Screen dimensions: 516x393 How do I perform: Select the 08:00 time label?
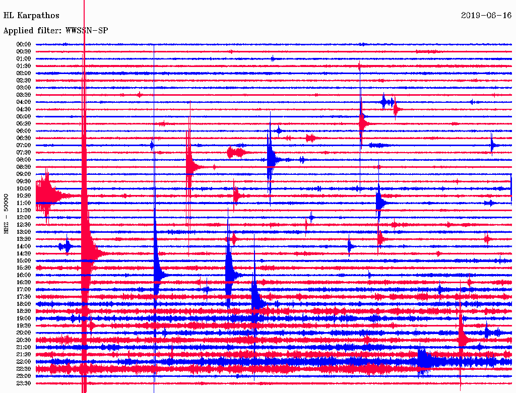[x=24, y=160]
